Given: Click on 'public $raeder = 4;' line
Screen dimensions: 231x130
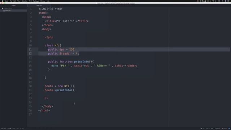Looking at the screenshot, I should pos(64,53).
